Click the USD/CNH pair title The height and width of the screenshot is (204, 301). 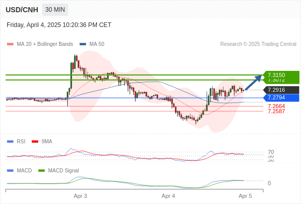coord(22,10)
